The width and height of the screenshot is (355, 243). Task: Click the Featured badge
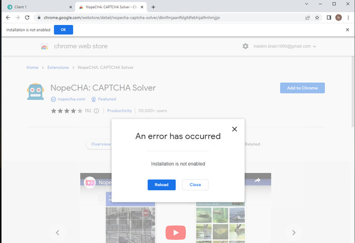tap(104, 99)
